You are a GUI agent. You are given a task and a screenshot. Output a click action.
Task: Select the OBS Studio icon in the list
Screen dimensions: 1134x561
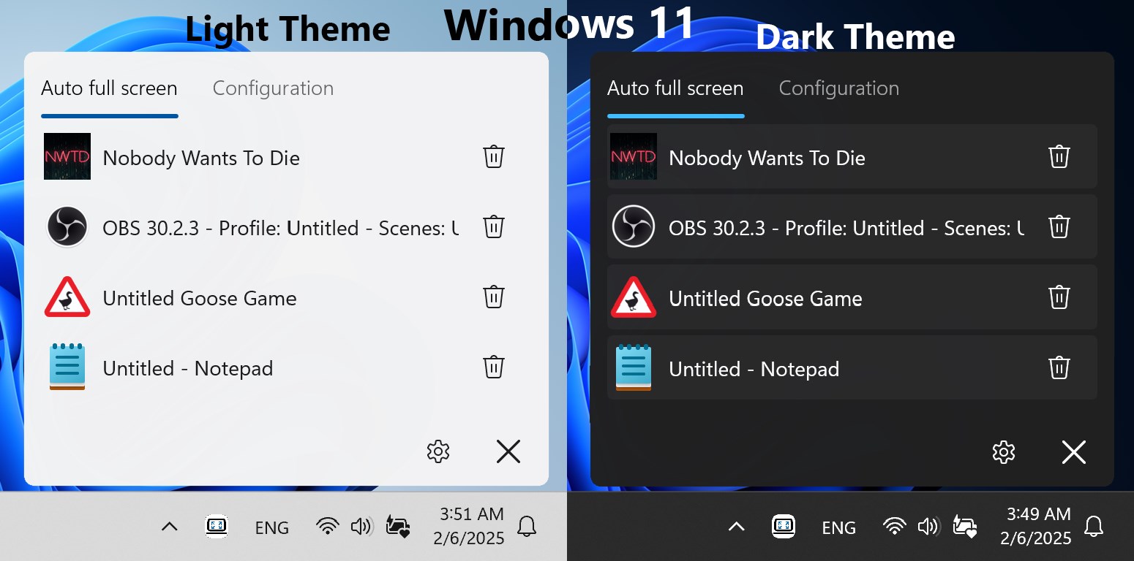click(67, 227)
